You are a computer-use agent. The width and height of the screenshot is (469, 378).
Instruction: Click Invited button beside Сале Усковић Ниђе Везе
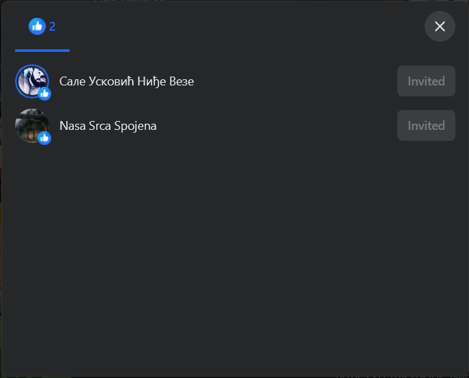coord(426,81)
